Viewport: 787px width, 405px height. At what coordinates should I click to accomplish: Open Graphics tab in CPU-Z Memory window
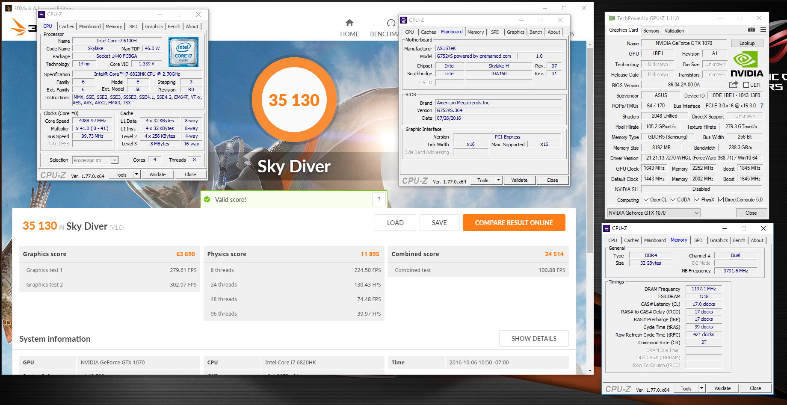coord(719,240)
